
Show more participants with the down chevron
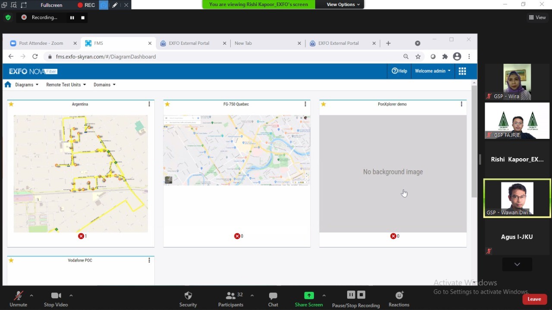tap(517, 264)
